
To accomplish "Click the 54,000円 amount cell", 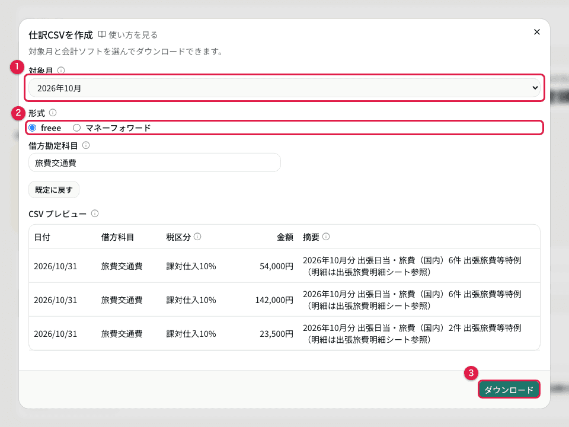I will tap(277, 266).
